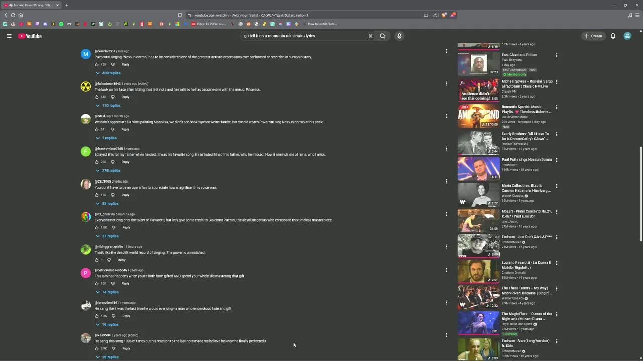Open the three-dot menu on @84Edusp's comment

(446, 116)
